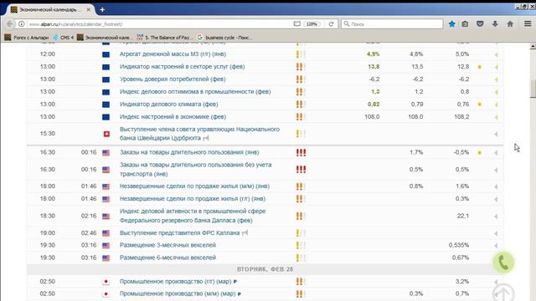
Task: Expand the Размещение 3-месячных векселей row arrow
Action: [x=496, y=246]
